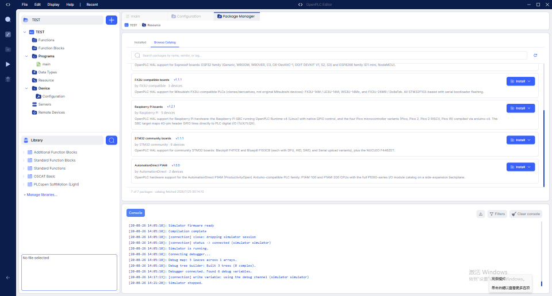This screenshot has height=296, width=552.
Task: Click the catalog list vertical scrollbar
Action: (x=544, y=148)
